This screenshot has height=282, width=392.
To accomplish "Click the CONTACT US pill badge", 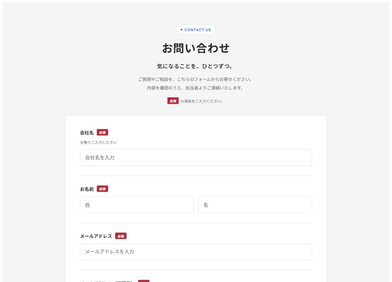I will click(x=196, y=30).
